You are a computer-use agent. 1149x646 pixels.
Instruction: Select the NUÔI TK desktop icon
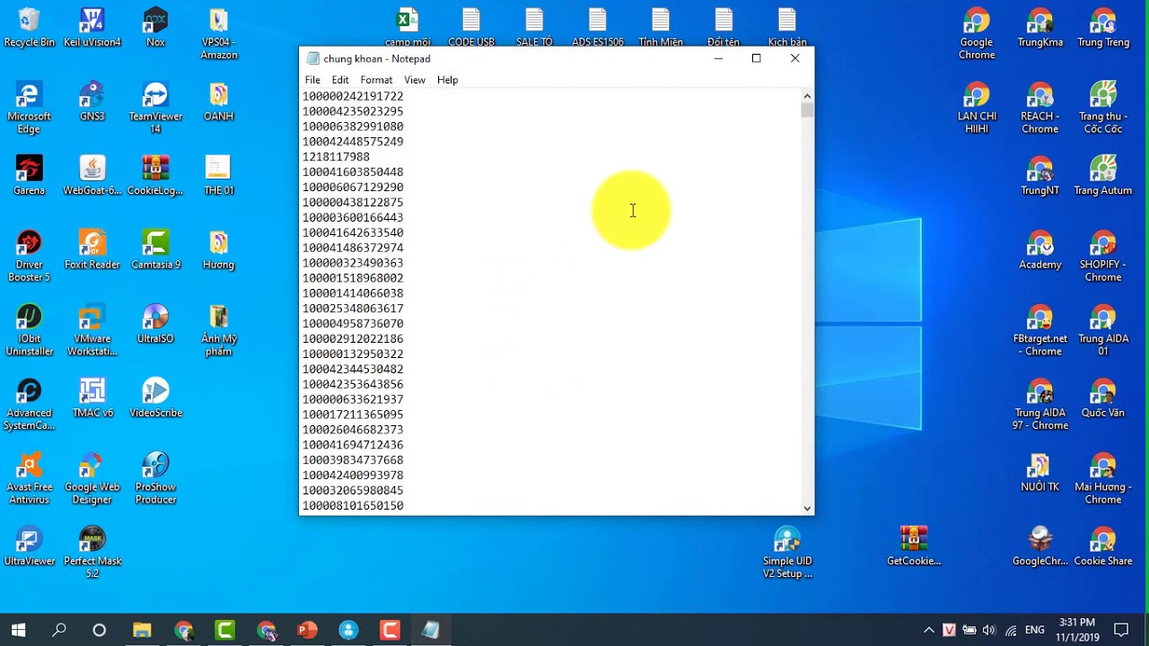(1040, 472)
